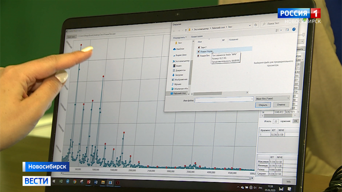The height and width of the screenshot is (192, 342).
Task: Open the red P app on taskbar
Action: tap(88, 182)
